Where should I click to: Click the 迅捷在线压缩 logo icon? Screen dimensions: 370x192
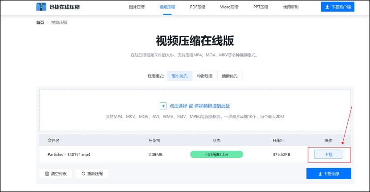[41, 7]
